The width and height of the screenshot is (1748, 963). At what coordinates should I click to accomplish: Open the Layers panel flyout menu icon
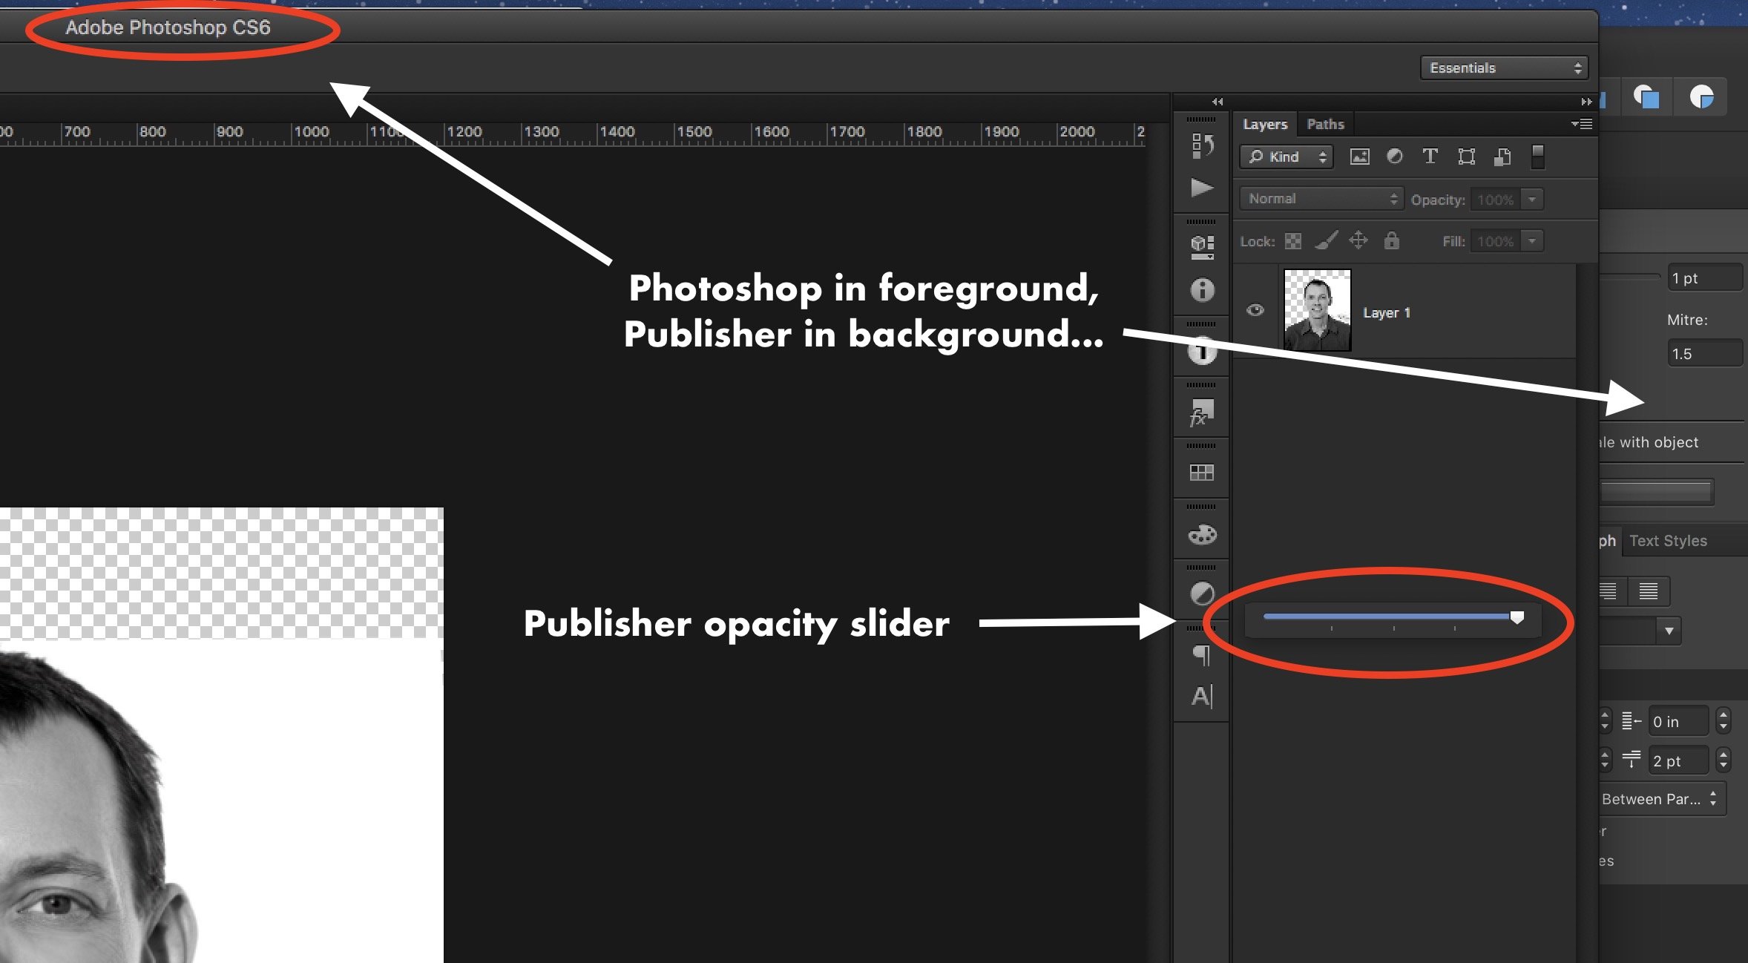point(1582,124)
